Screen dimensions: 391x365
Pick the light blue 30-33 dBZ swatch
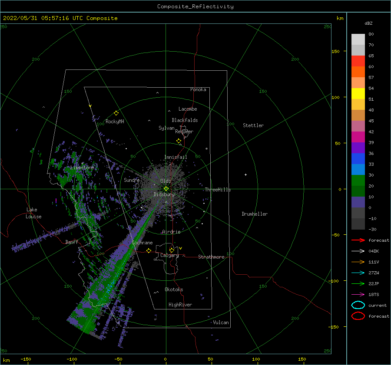click(358, 170)
